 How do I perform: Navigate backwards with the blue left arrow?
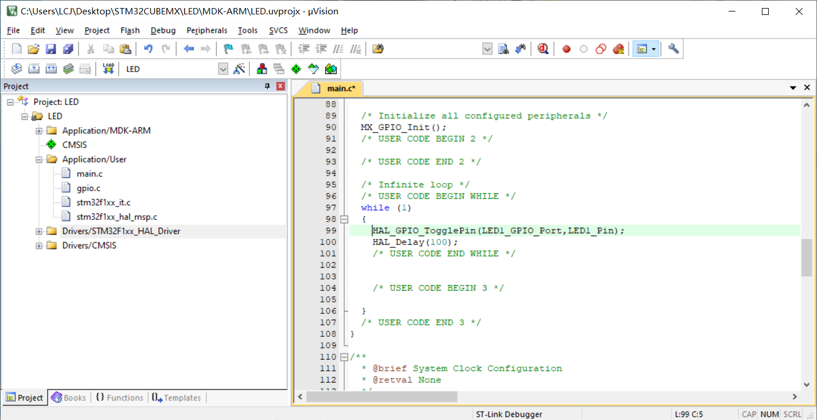click(x=188, y=49)
